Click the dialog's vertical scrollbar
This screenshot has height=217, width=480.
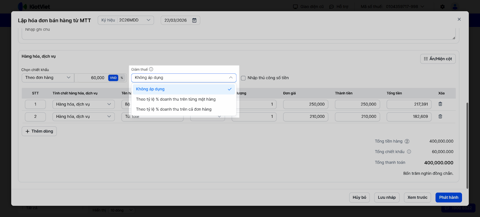pyautogui.click(x=467, y=146)
